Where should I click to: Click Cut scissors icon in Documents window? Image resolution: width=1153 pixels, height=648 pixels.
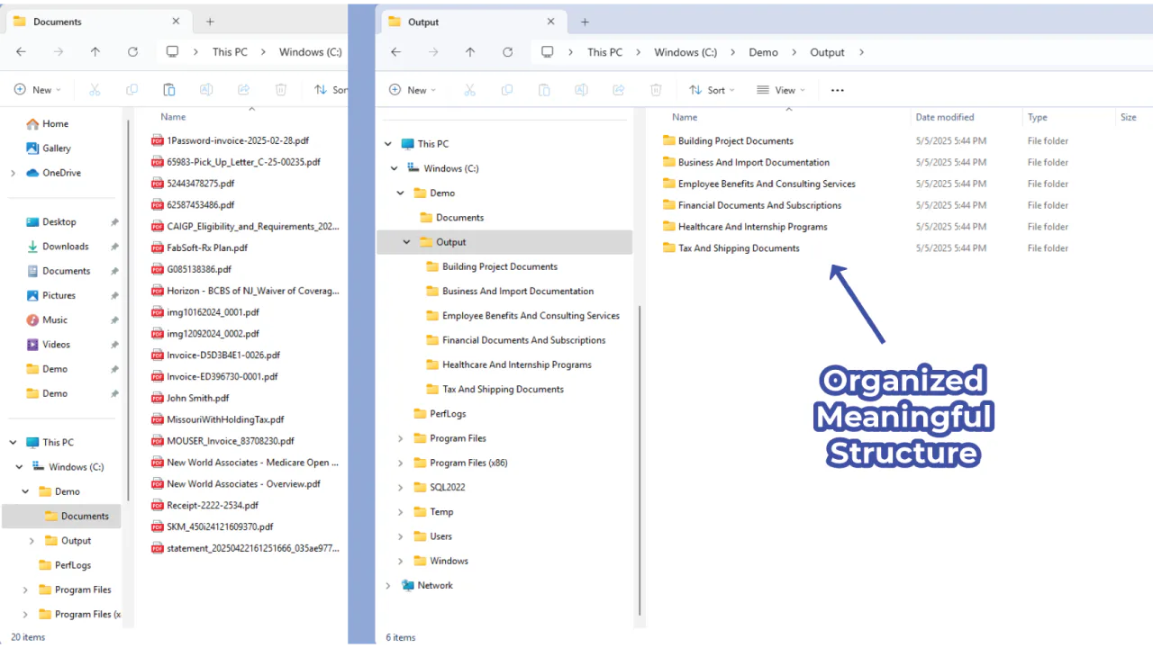(x=95, y=90)
